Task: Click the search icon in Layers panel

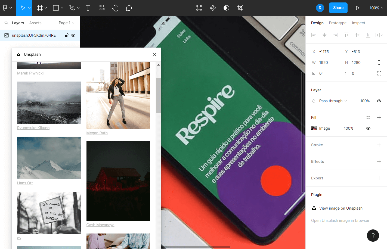Action: [6, 23]
